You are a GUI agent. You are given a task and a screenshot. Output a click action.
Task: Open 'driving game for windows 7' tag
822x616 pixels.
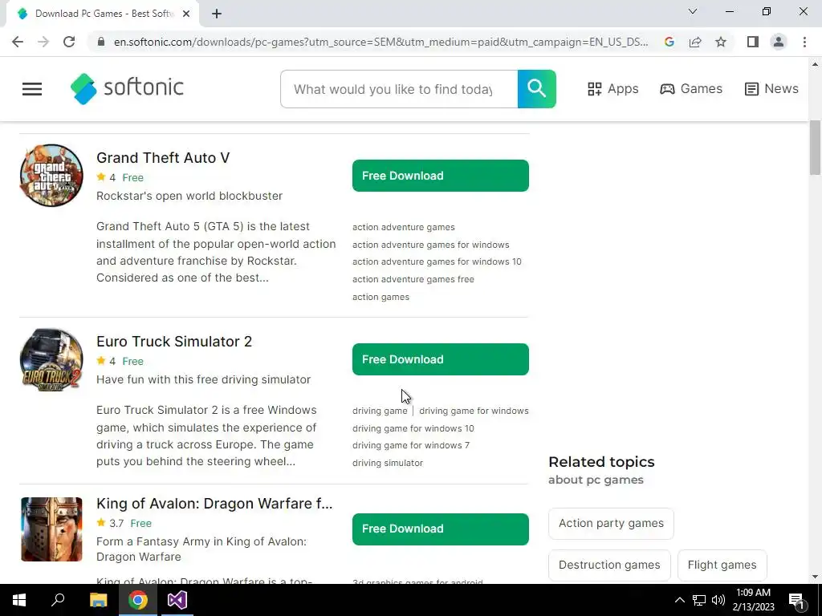tap(411, 445)
